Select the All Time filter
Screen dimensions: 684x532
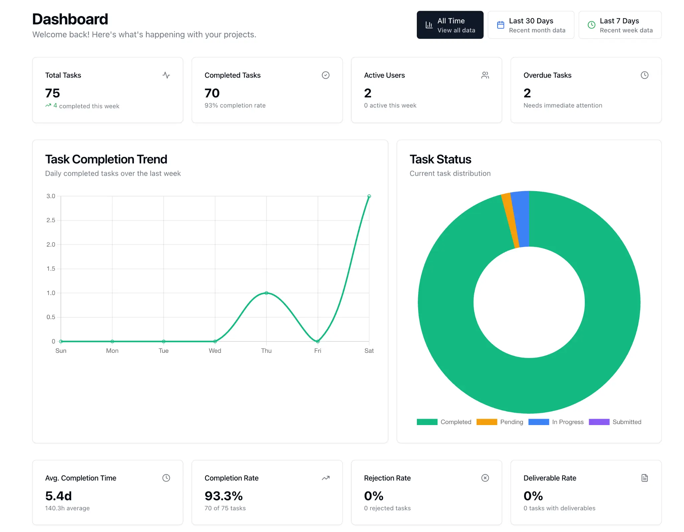450,25
